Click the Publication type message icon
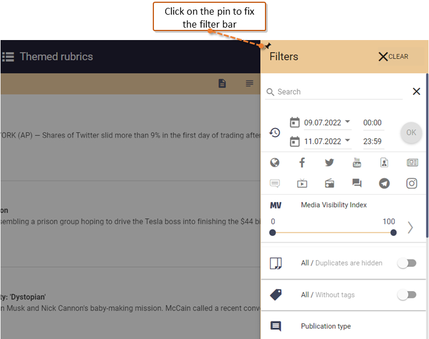429x339 pixels. 276,326
